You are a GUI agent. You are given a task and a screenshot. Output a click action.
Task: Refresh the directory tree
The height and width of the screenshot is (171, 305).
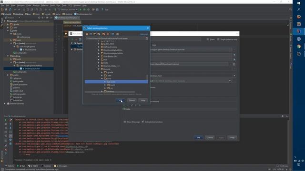pyautogui.click(x=112, y=34)
